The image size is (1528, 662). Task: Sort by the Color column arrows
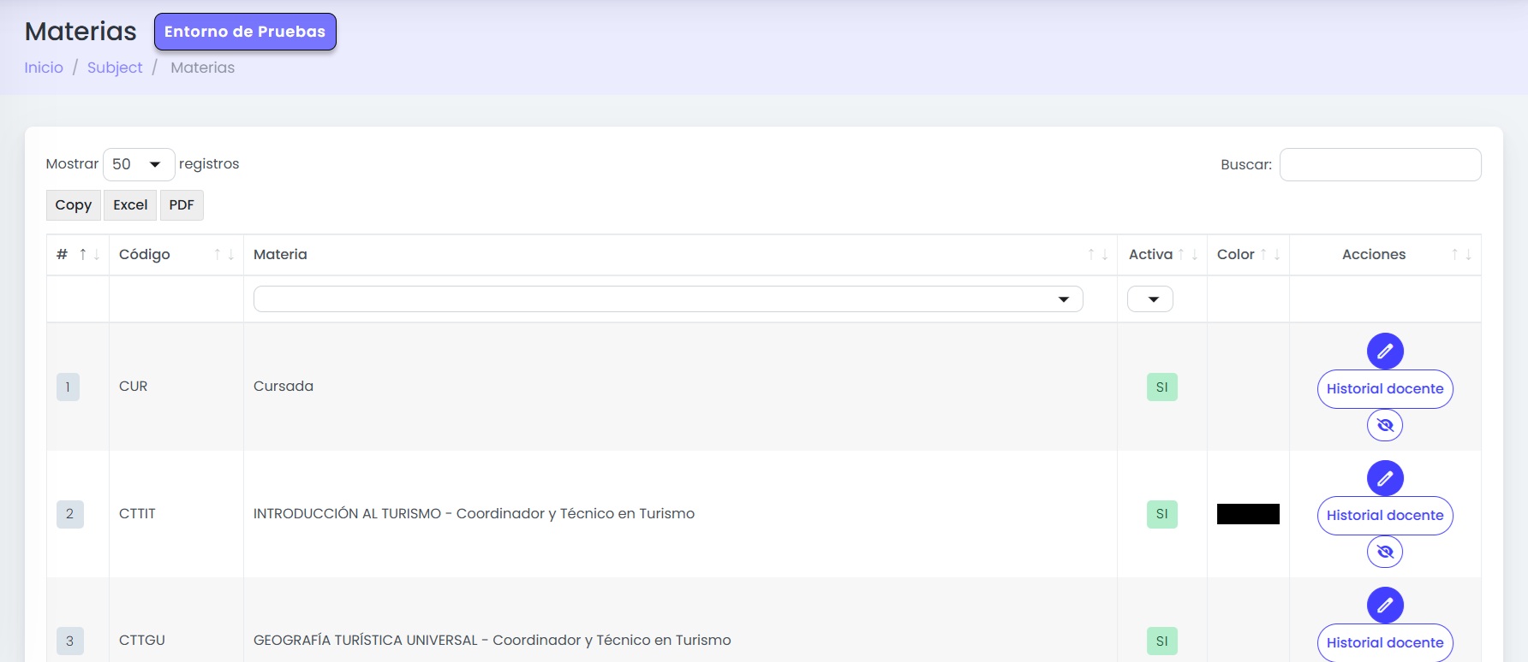(1269, 255)
